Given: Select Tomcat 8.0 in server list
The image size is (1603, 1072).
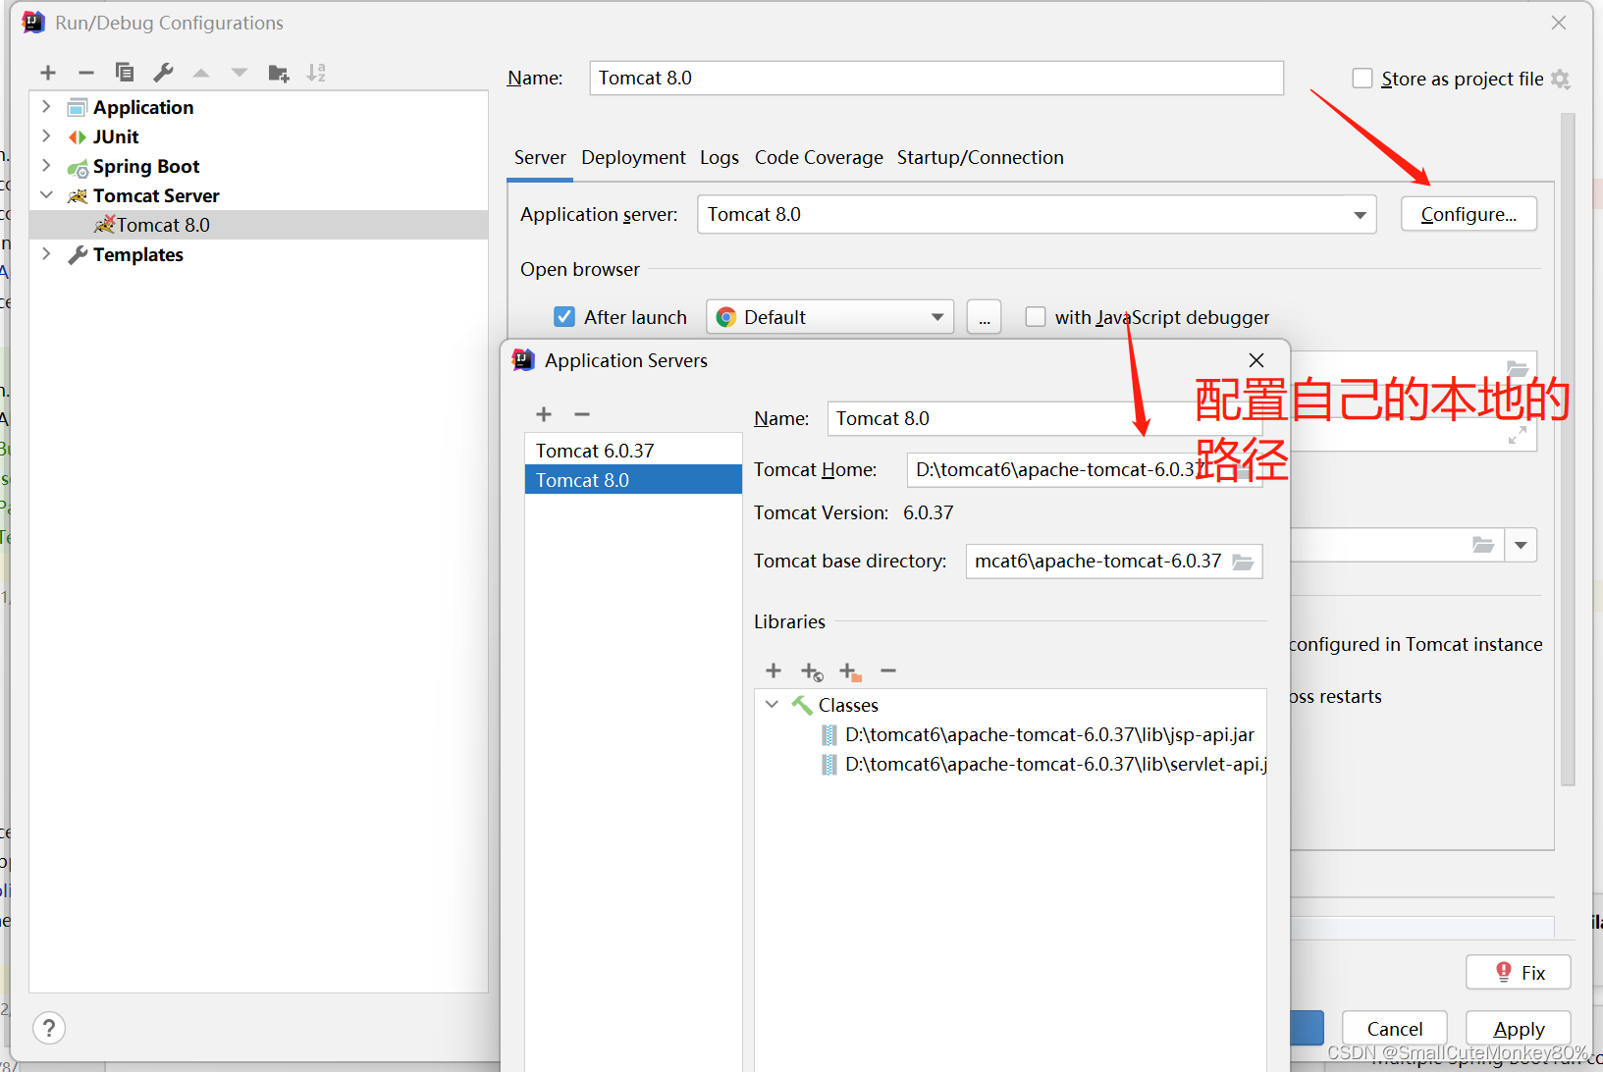Looking at the screenshot, I should pyautogui.click(x=633, y=480).
